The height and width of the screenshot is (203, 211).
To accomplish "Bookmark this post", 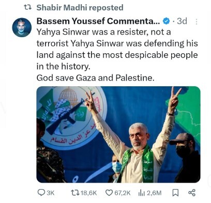I will [x=175, y=193].
